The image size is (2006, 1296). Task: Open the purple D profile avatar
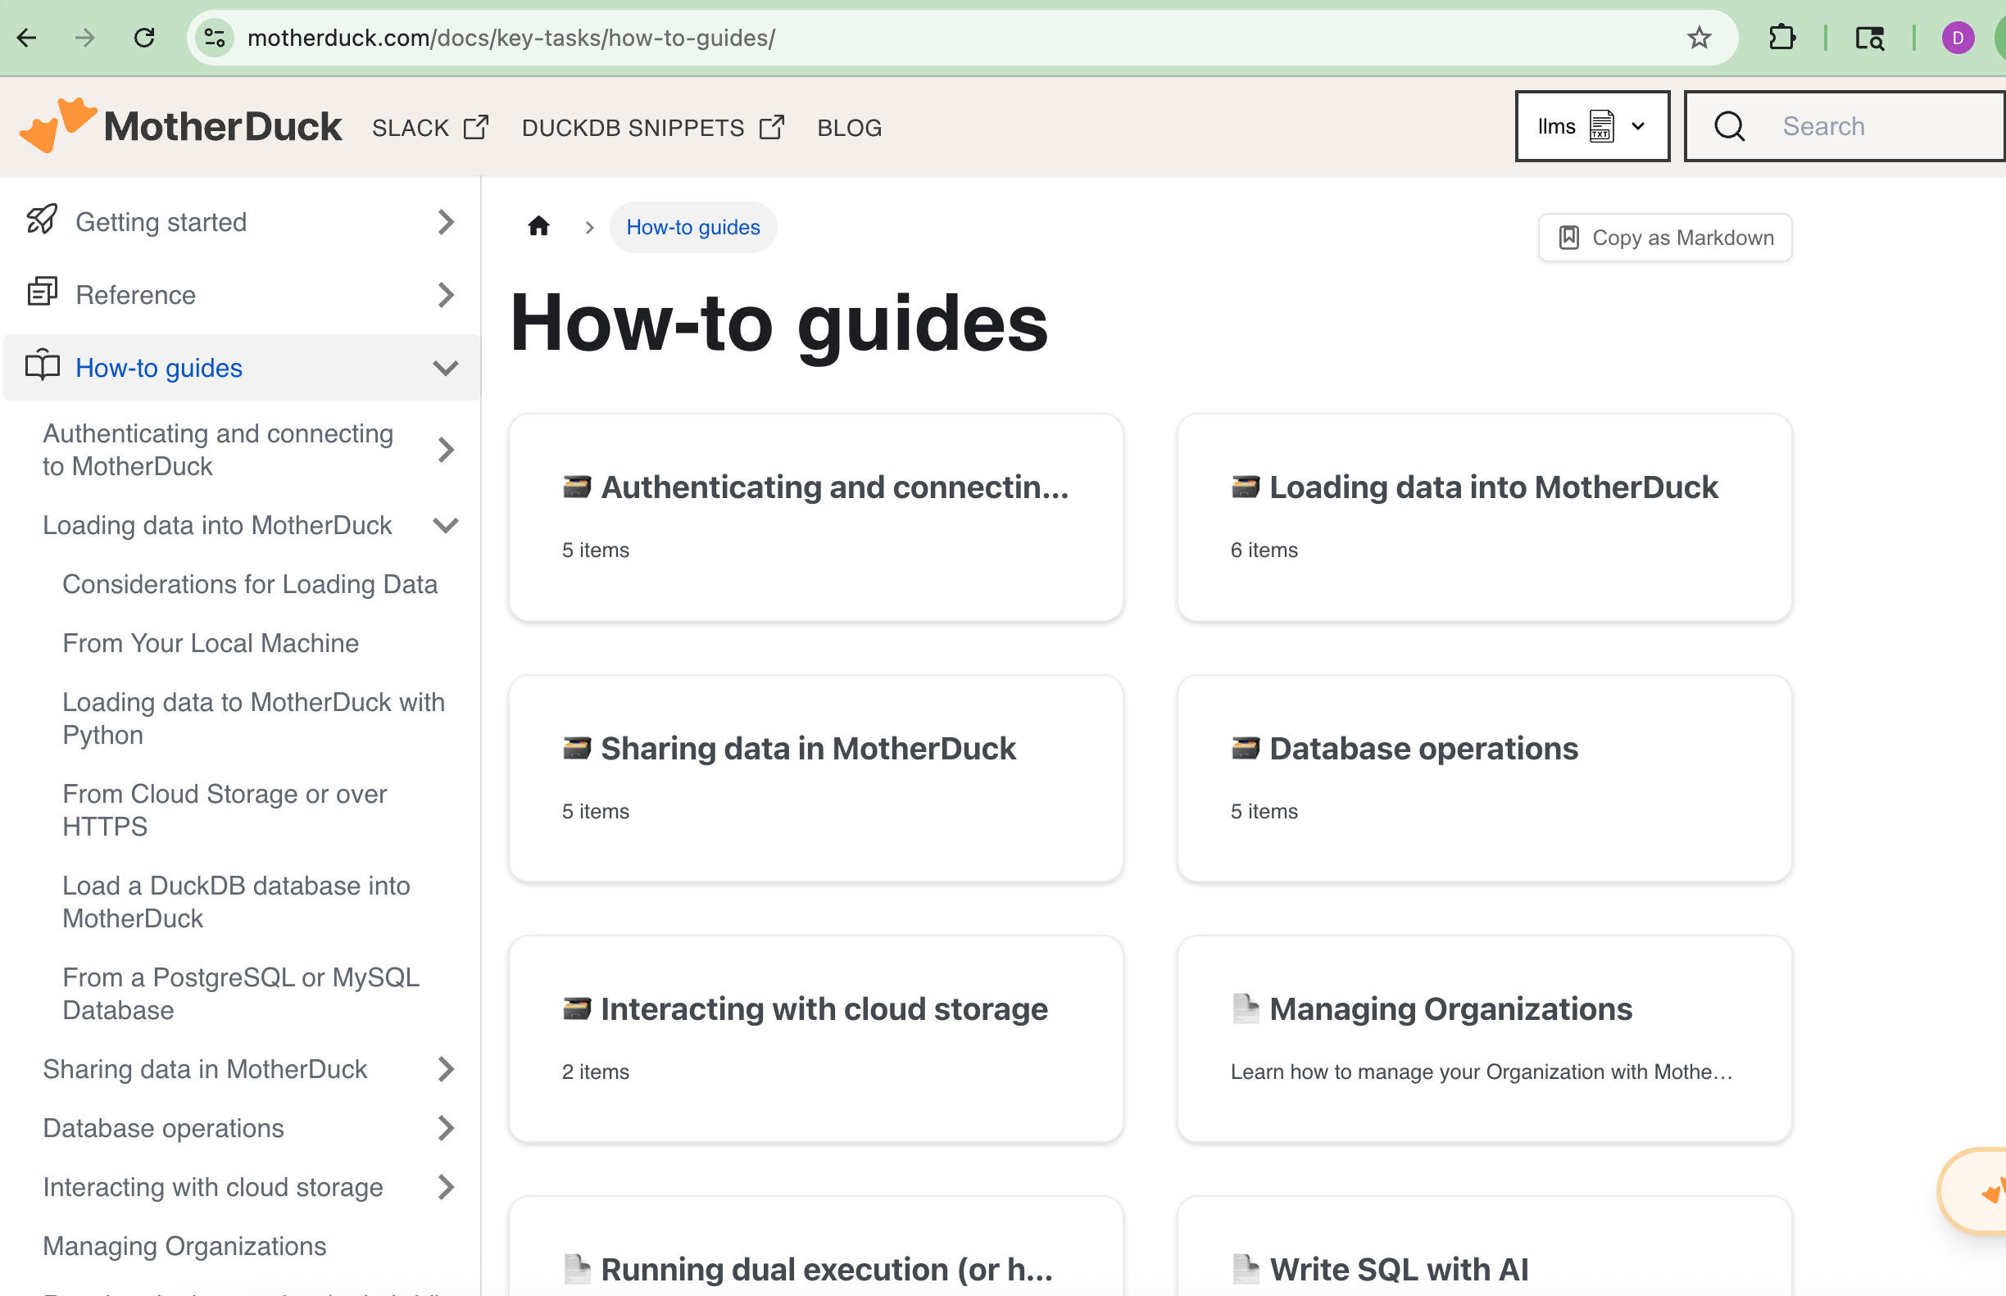[1957, 38]
